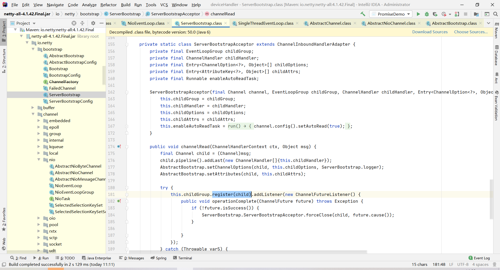
Task: Open the Event Log
Action: pos(479,258)
